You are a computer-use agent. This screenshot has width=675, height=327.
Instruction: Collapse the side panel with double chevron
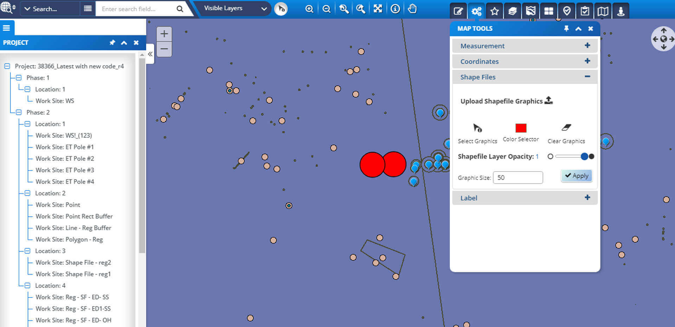(x=150, y=54)
